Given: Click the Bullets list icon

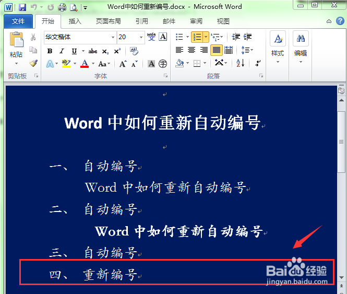Looking at the screenshot, I should tap(180, 37).
